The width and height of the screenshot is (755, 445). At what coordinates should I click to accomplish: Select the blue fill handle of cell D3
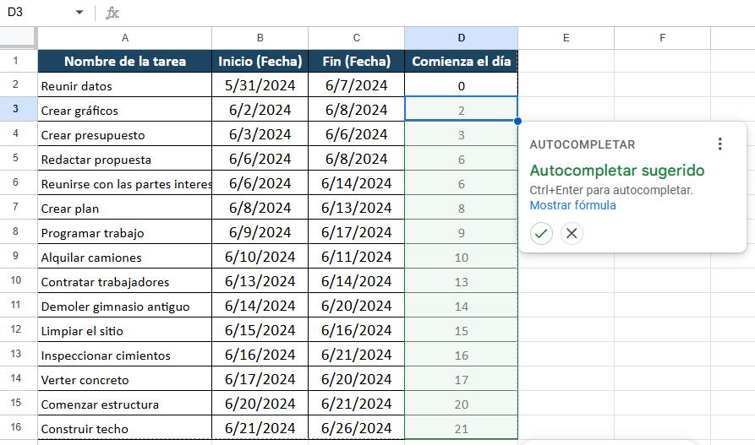517,122
